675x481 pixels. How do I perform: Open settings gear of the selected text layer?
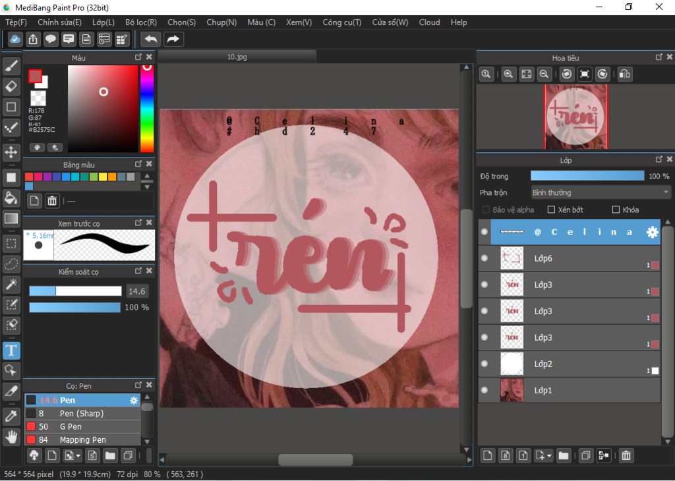tap(652, 232)
